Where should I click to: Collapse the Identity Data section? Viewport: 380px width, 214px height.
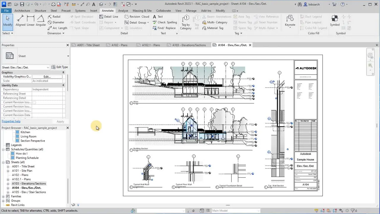click(x=63, y=85)
